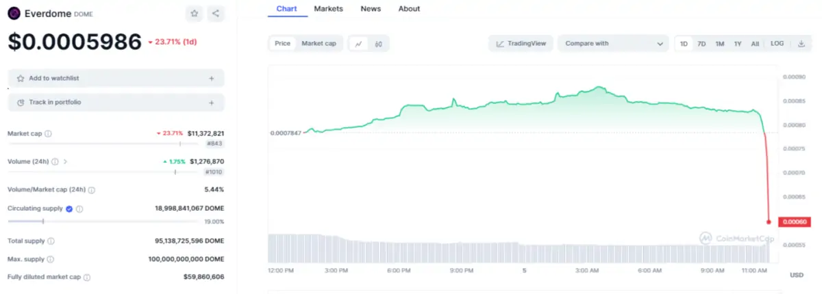Screen dimensions: 822x294
Task: Show Volume/Market cap info tooltip
Action: (92, 189)
